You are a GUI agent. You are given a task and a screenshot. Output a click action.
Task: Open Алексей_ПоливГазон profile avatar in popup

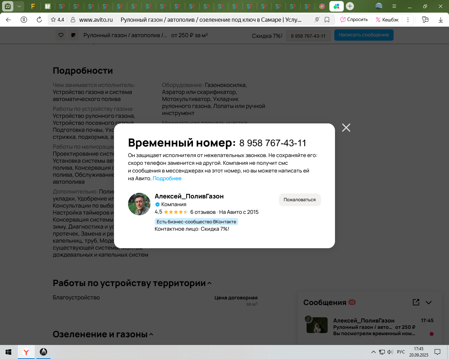139,204
